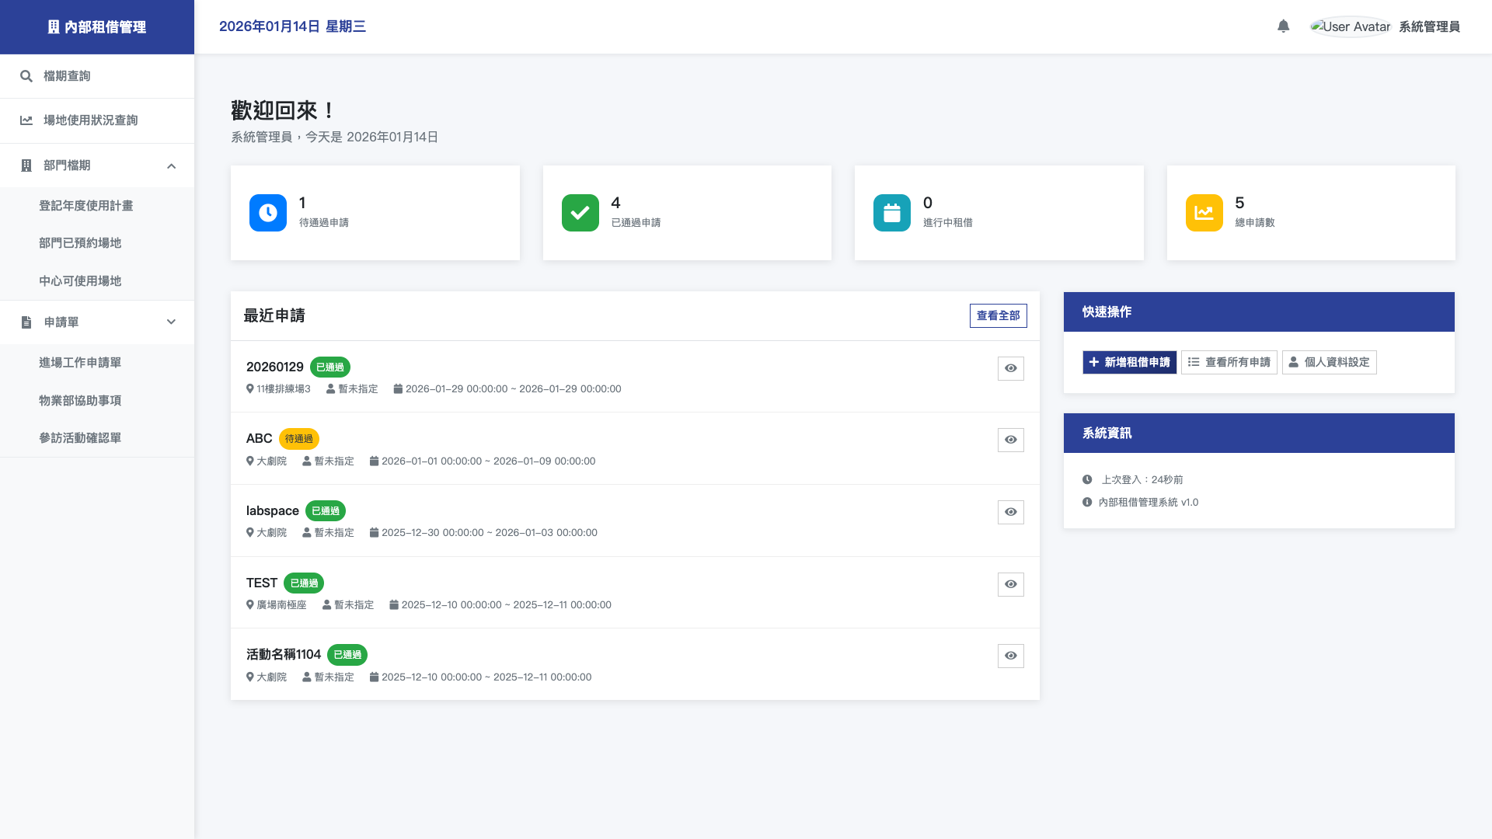Click the User Avatar image
The image size is (1492, 839).
pyautogui.click(x=1351, y=26)
